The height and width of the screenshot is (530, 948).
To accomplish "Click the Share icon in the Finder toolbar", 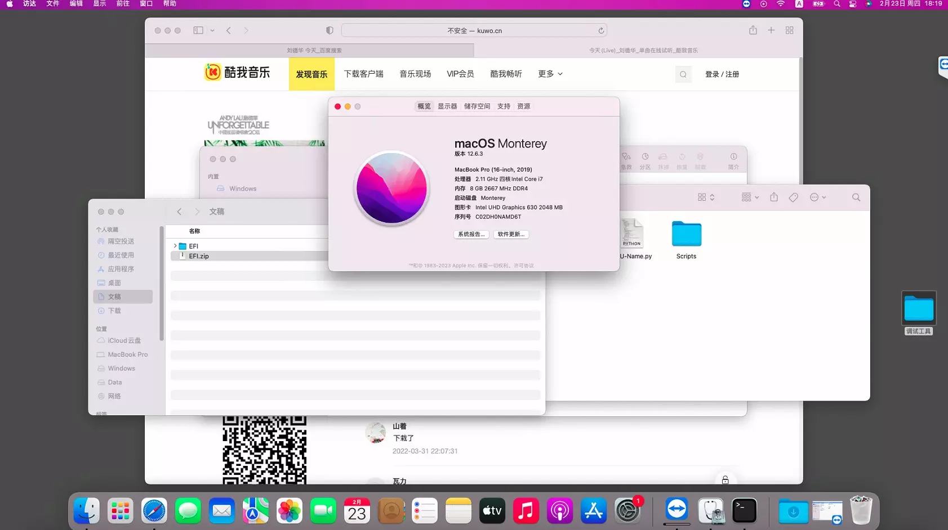I will pos(775,197).
